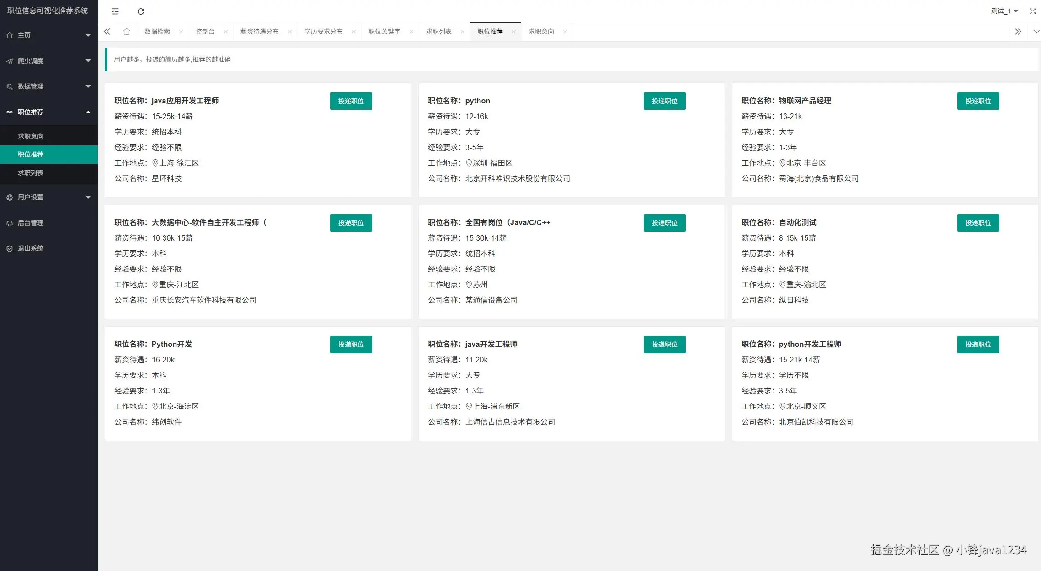Toggle fullscreen icon at top right
The width and height of the screenshot is (1041, 571).
1032,11
